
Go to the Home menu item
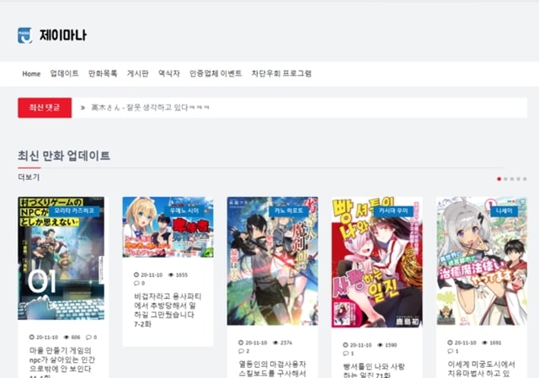31,73
